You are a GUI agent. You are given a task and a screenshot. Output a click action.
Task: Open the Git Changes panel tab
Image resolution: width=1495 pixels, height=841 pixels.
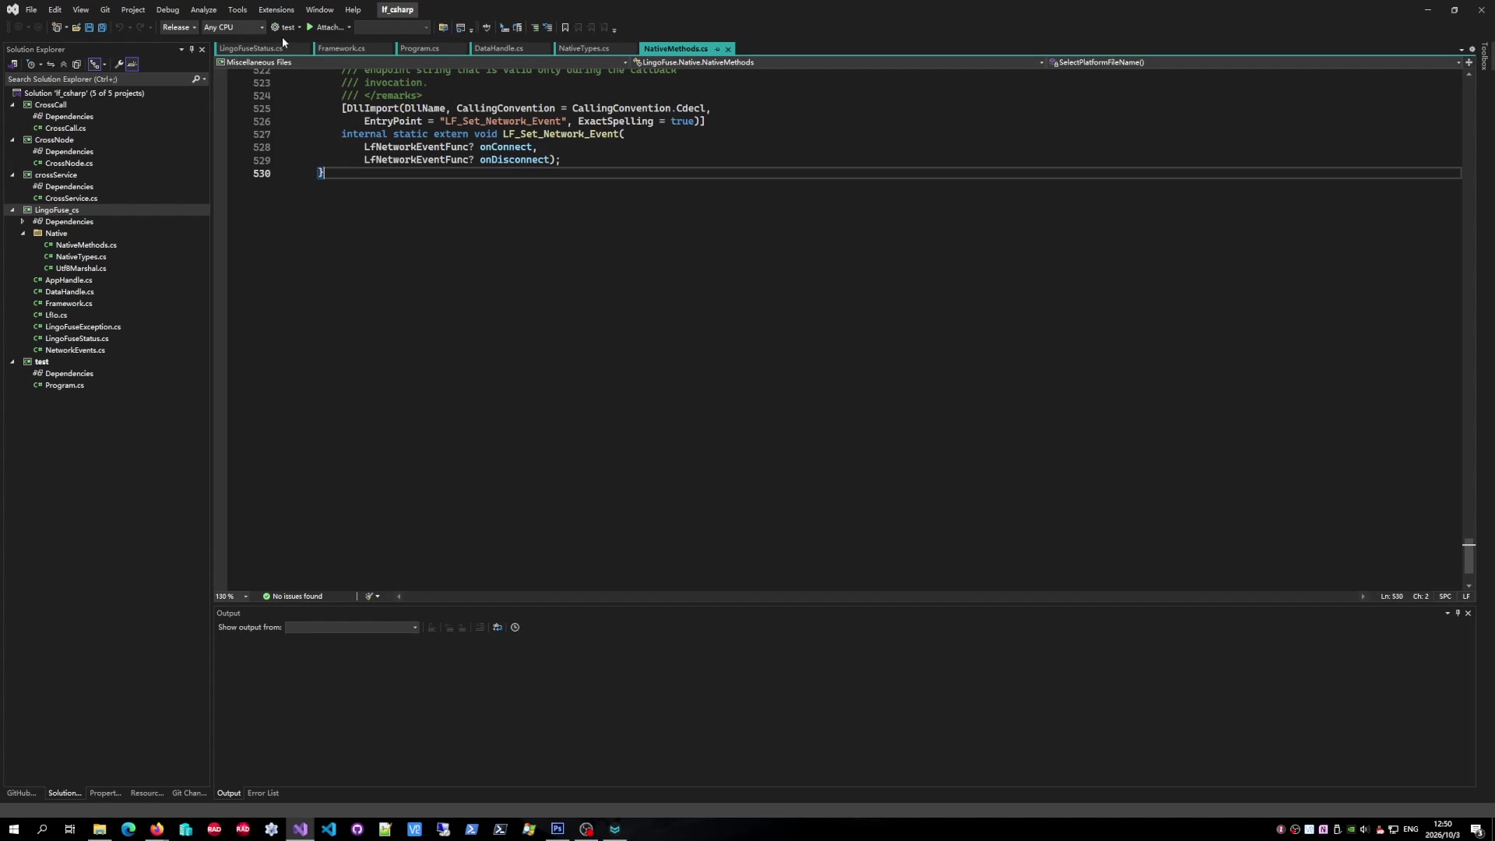point(189,793)
